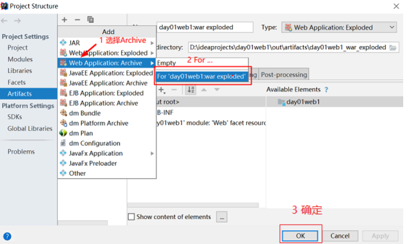Click the sort elements alphabetically icon

point(191,90)
